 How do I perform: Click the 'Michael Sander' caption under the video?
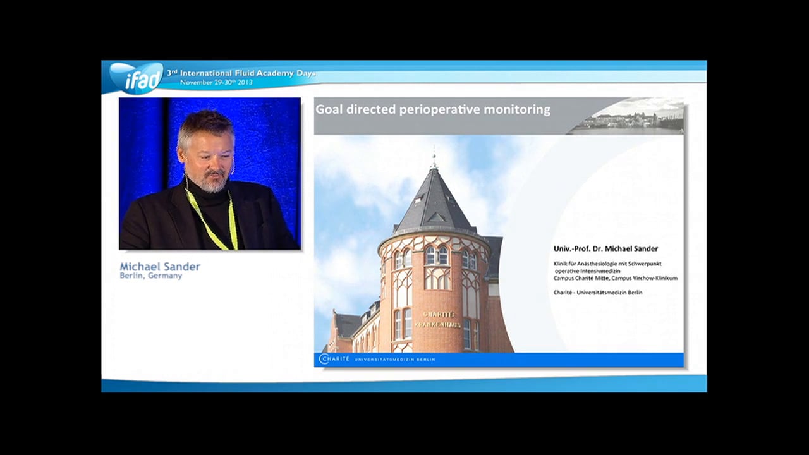coord(160,267)
